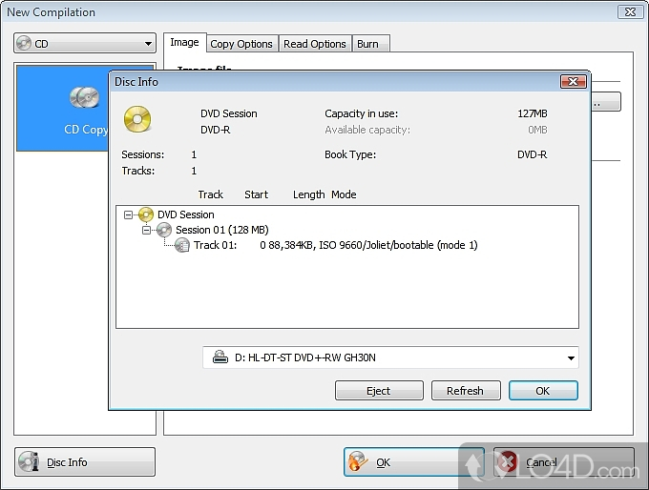
Task: Switch to the Copy Options tab
Action: tap(241, 44)
